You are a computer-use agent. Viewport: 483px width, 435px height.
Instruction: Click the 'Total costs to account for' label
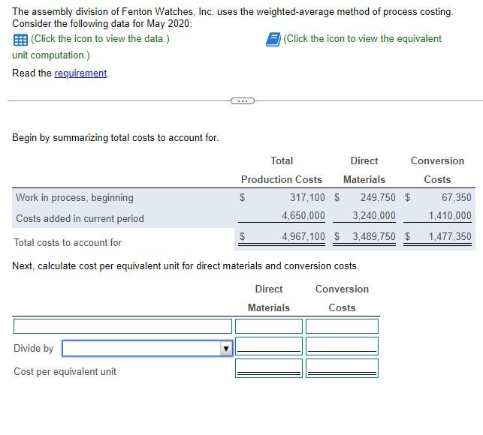(68, 243)
